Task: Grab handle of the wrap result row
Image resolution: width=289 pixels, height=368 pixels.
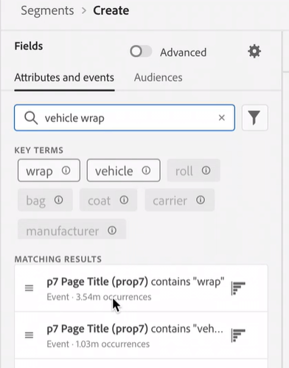Action: (29, 288)
